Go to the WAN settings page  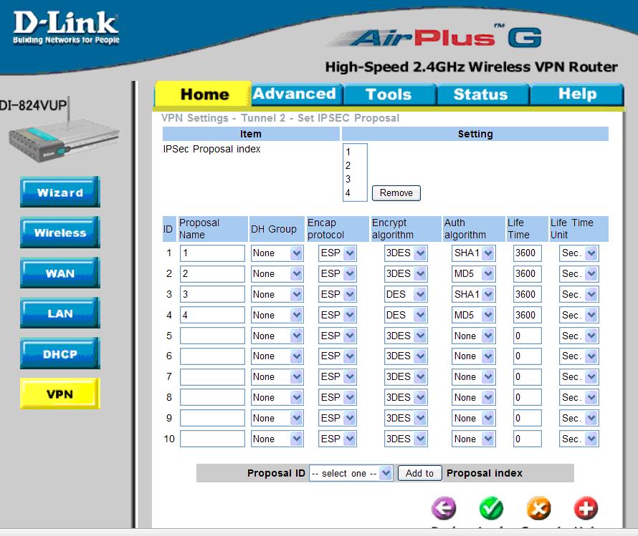pyautogui.click(x=59, y=273)
